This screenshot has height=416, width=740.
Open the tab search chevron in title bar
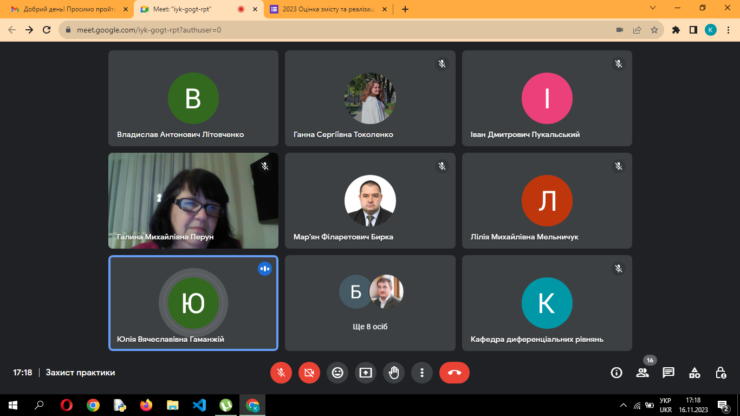click(653, 8)
